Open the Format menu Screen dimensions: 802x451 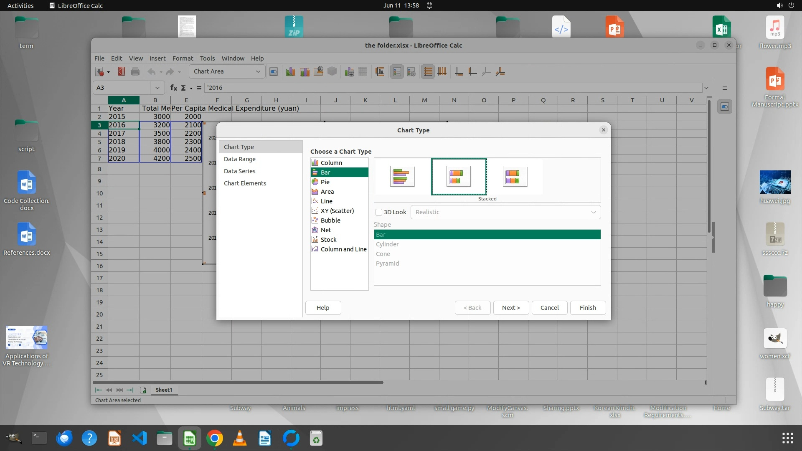tap(183, 58)
